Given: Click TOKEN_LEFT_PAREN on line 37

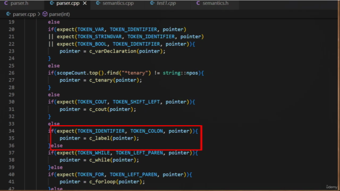Looking at the screenshot, I should tap(139, 153).
